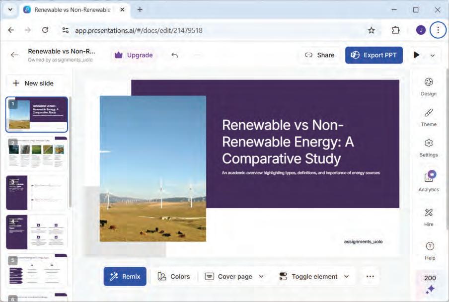Open the Toggle element dropdown
The image size is (449, 302).
(x=314, y=277)
